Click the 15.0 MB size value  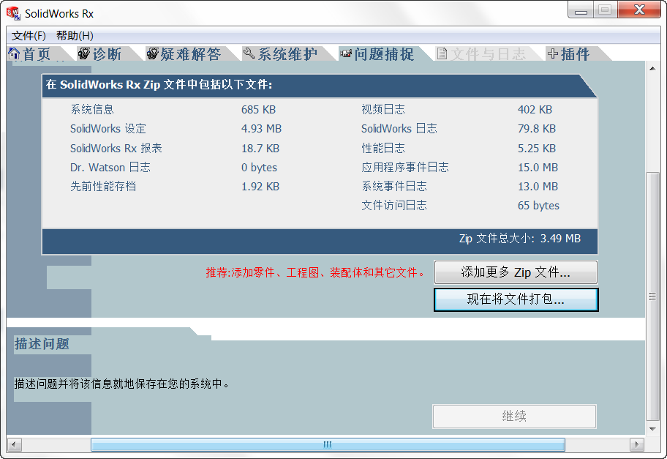coord(538,168)
